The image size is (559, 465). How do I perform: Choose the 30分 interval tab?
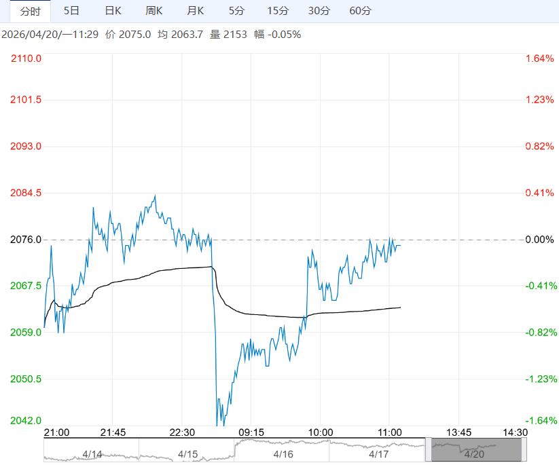(x=319, y=11)
